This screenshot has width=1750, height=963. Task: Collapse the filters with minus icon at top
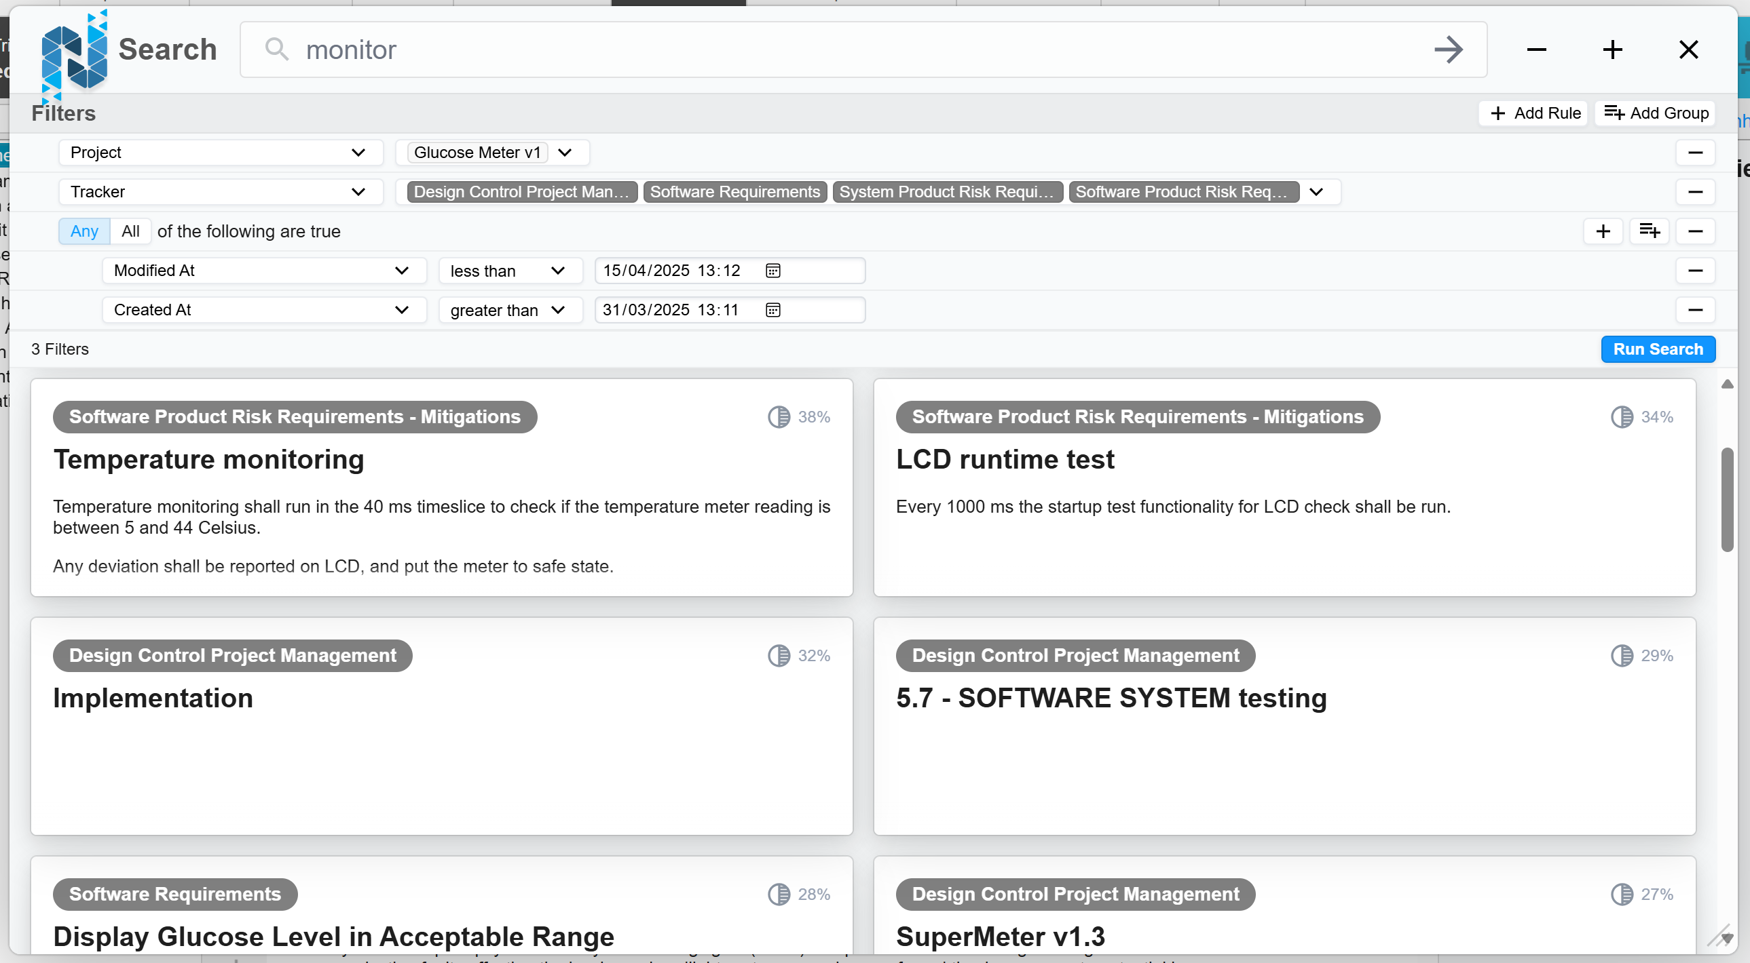click(x=1536, y=50)
